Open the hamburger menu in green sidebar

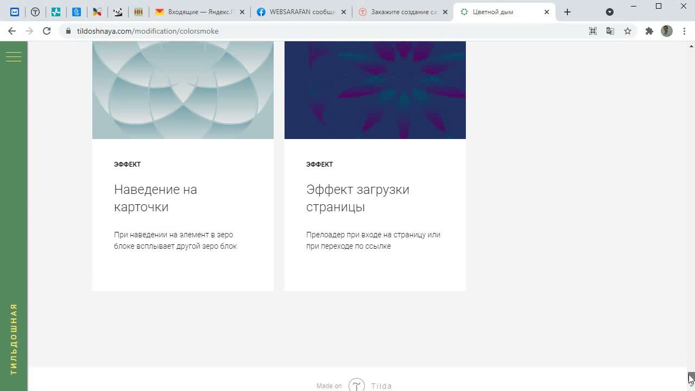(14, 56)
